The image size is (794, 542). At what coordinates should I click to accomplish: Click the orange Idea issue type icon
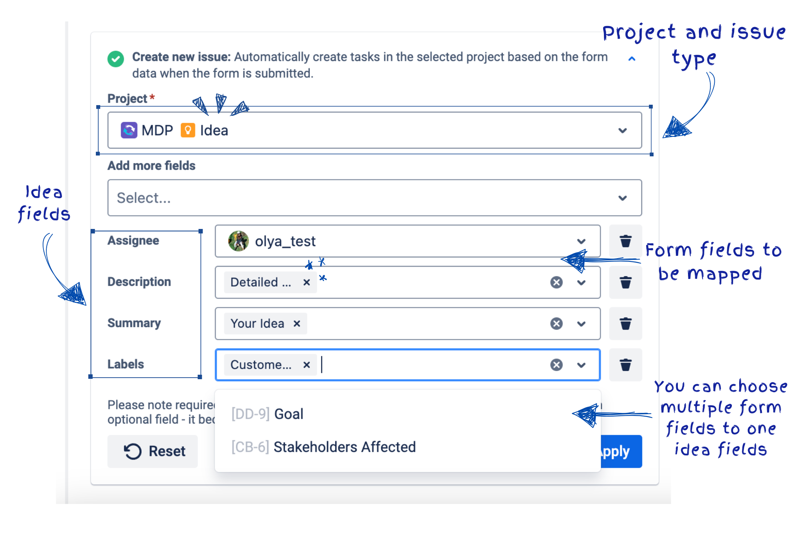pyautogui.click(x=188, y=130)
